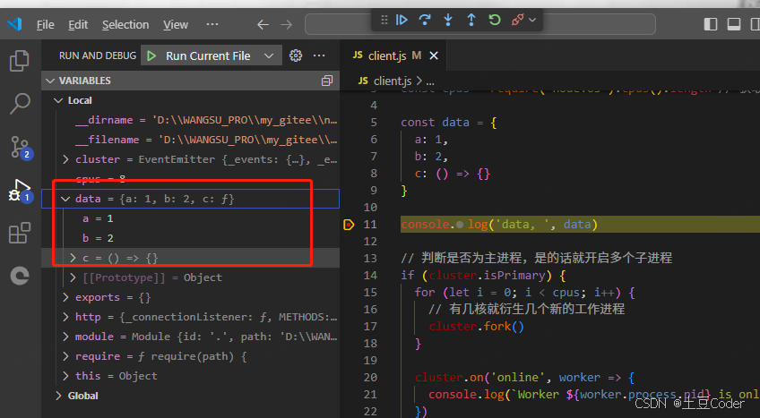Open the Explorer view in the activity bar
The height and width of the screenshot is (418, 760).
coord(20,61)
